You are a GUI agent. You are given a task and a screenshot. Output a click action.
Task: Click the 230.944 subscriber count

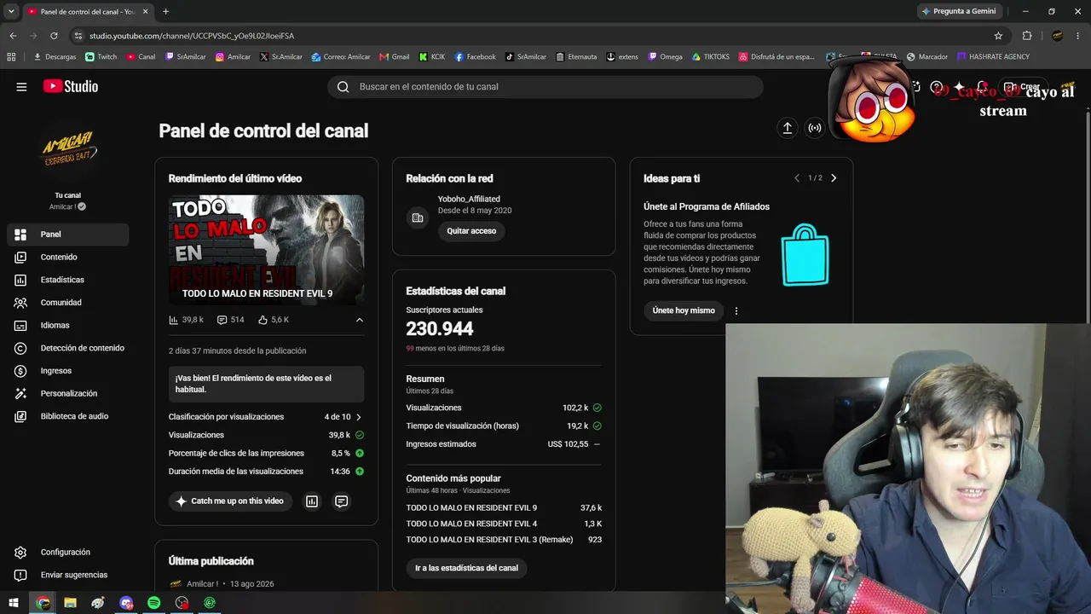[x=440, y=328]
